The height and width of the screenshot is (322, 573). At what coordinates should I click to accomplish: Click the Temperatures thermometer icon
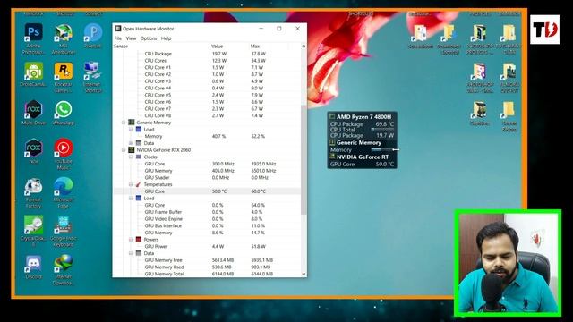click(x=139, y=184)
